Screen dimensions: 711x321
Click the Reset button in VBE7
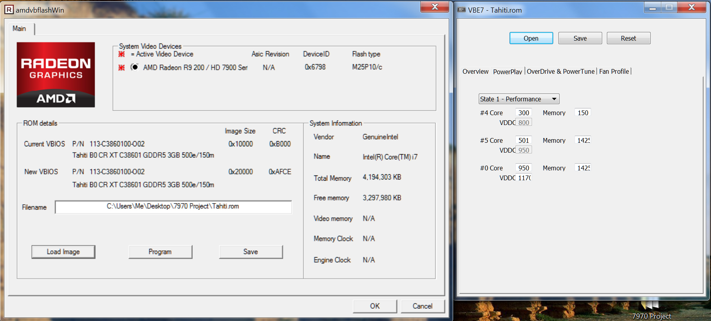(628, 38)
